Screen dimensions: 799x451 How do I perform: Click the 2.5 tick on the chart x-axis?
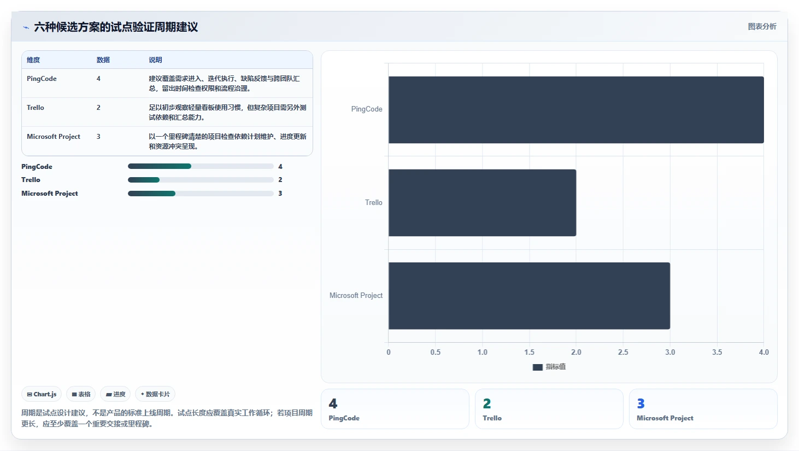click(623, 353)
